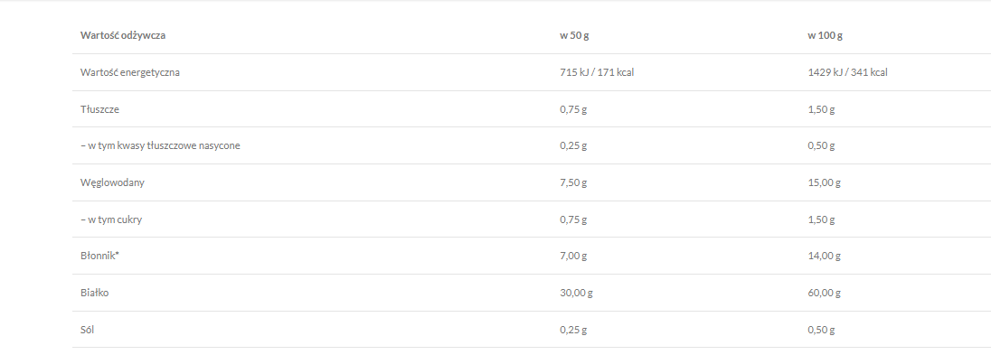
Task: Click the 'w tym kwasy tłuszczowe nasycone' label
Action: pos(163,145)
